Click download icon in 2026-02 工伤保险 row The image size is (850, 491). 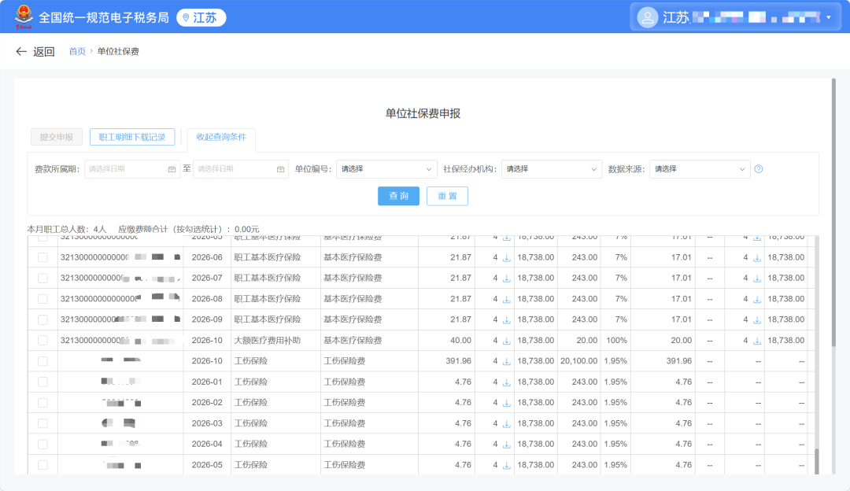[x=506, y=403]
